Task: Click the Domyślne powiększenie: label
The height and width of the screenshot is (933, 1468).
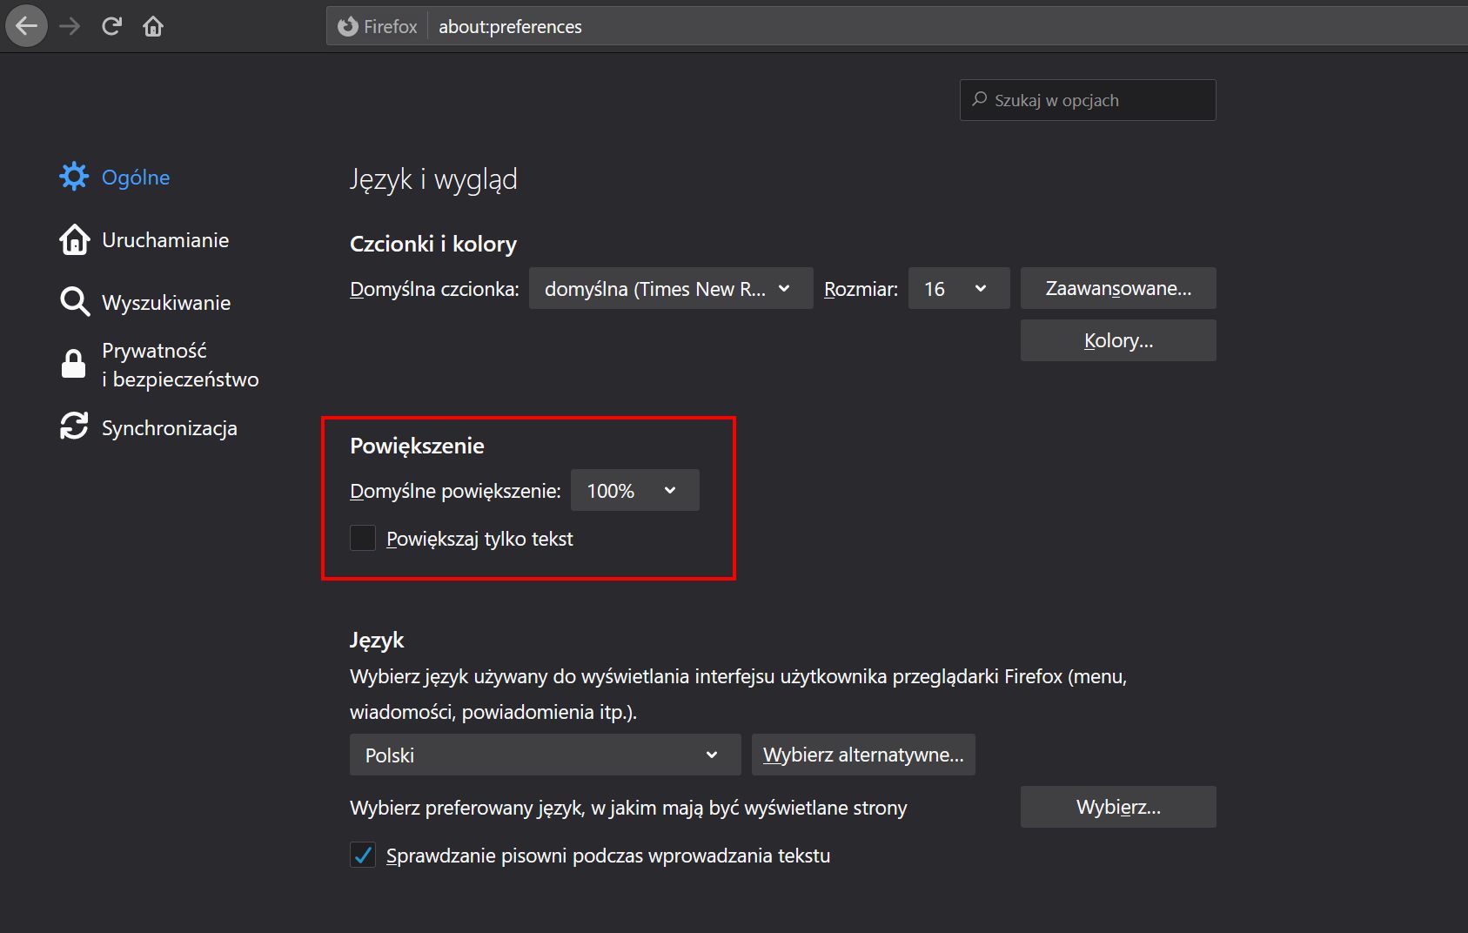Action: (x=455, y=491)
